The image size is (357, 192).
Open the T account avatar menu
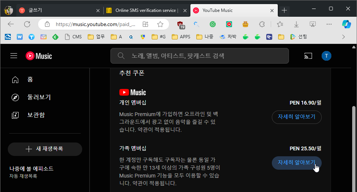(326, 56)
